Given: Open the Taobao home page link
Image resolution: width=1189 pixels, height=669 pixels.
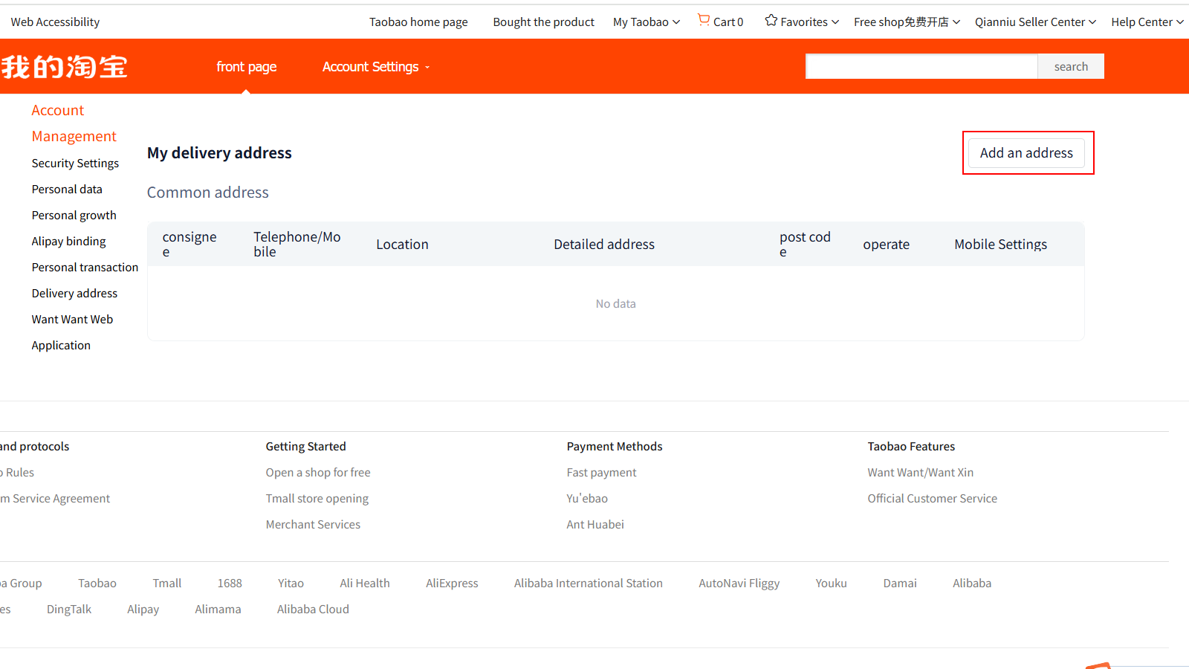Looking at the screenshot, I should [x=418, y=22].
